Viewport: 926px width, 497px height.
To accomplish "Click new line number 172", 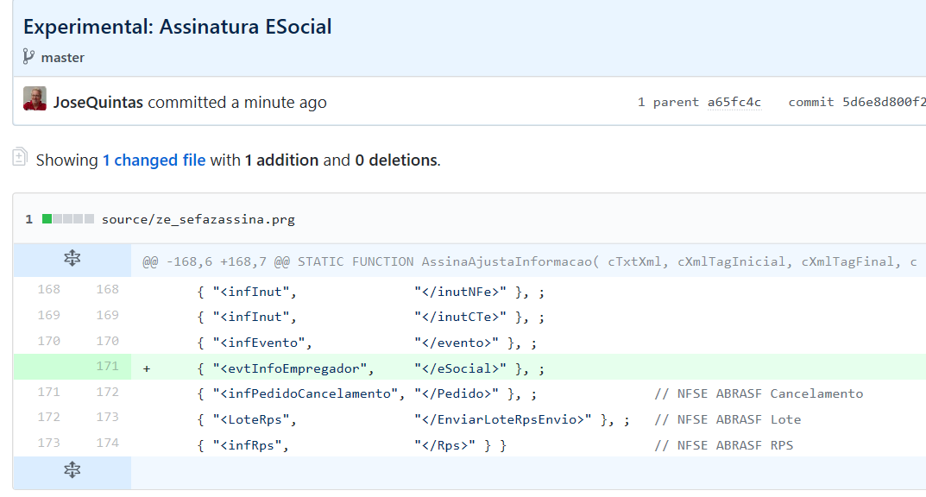I will click(x=107, y=393).
